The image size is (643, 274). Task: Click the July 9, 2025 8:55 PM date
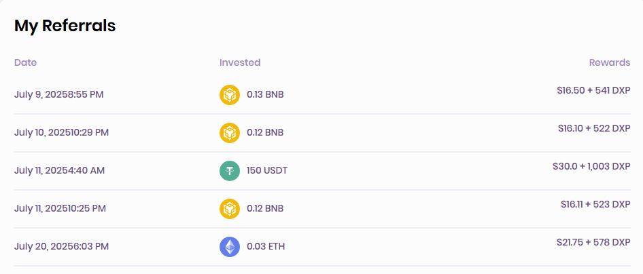pyautogui.click(x=59, y=95)
